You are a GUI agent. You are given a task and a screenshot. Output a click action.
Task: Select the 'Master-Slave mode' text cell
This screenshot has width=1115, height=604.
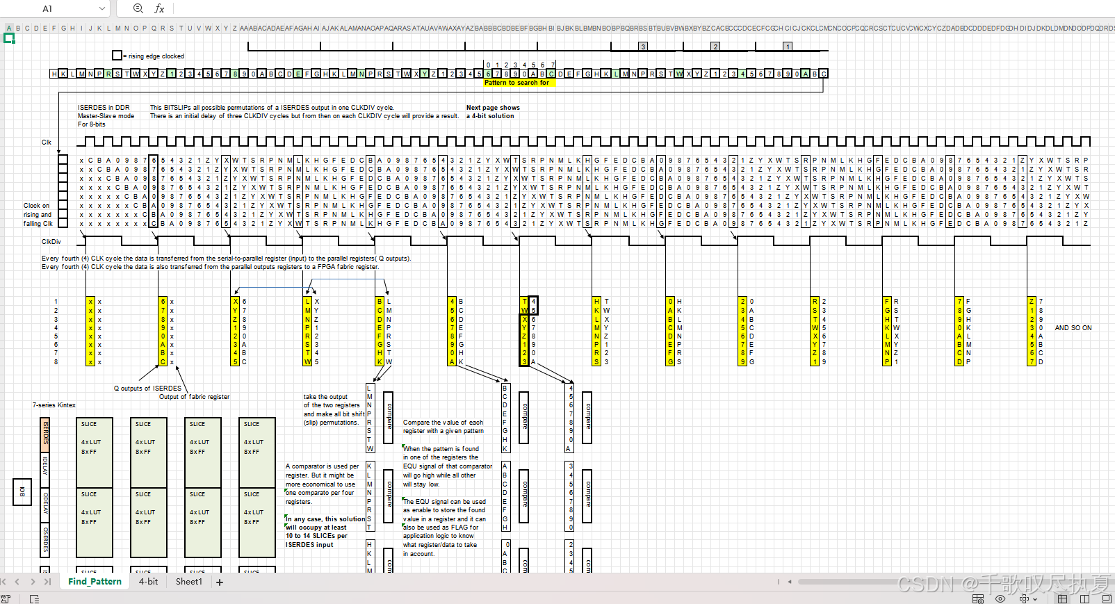(x=106, y=116)
